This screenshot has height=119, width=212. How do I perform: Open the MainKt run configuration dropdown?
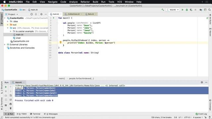pyautogui.click(x=173, y=10)
